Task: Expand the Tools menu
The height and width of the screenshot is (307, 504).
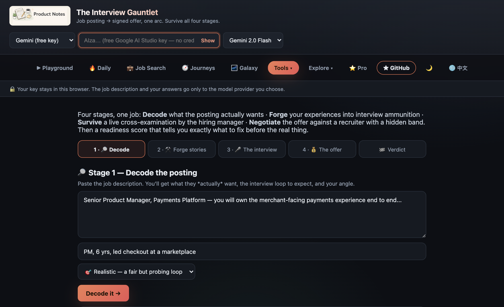Action: (x=283, y=68)
